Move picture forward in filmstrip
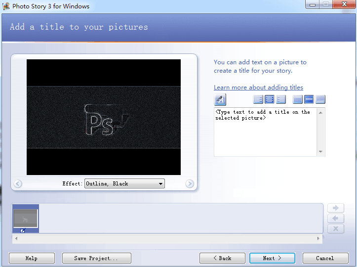Image resolution: width=357 pixels, height=267 pixels. pos(336,208)
